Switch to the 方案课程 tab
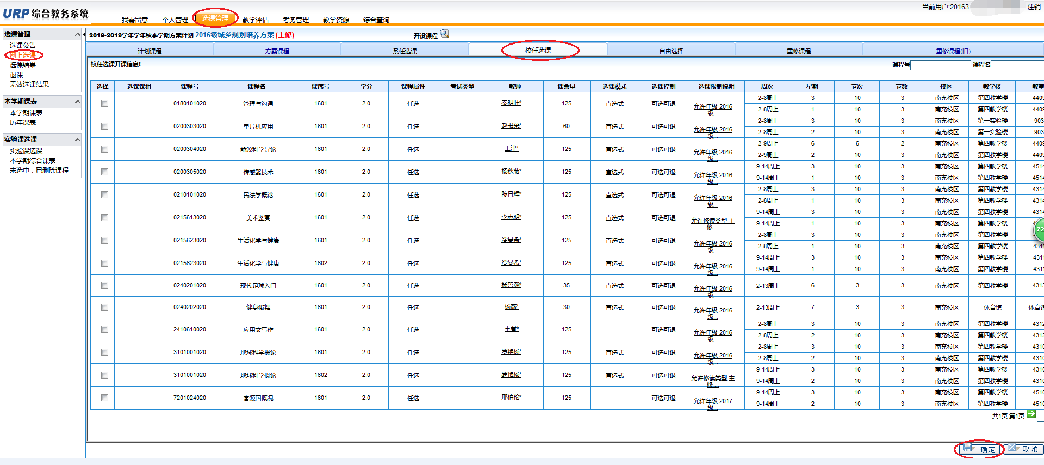The width and height of the screenshot is (1044, 465). point(277,51)
